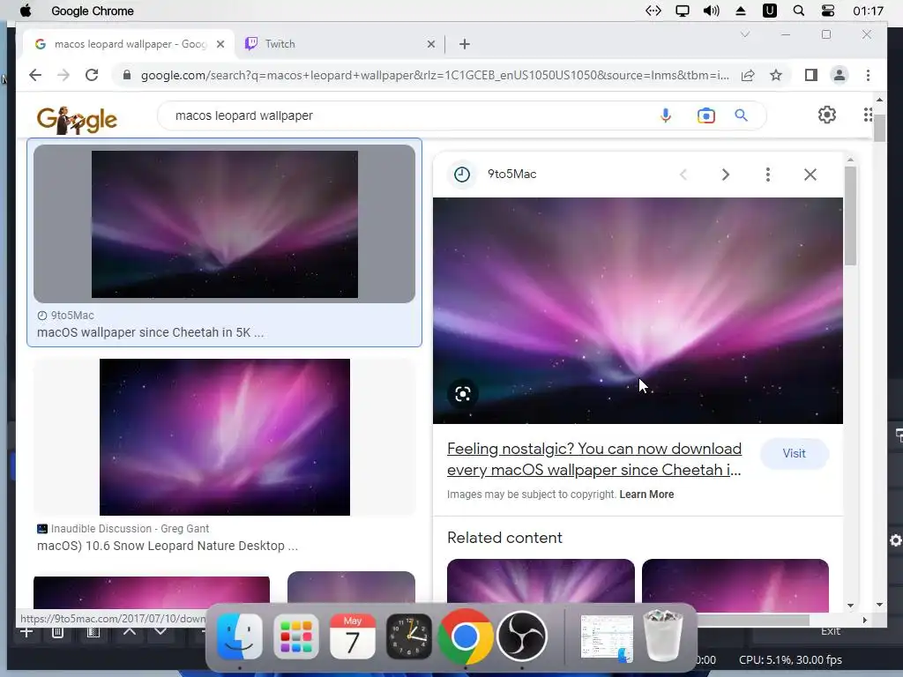Switch to macos leopard wallpaper tab
Viewport: 903px width, 677px height.
[x=130, y=44]
